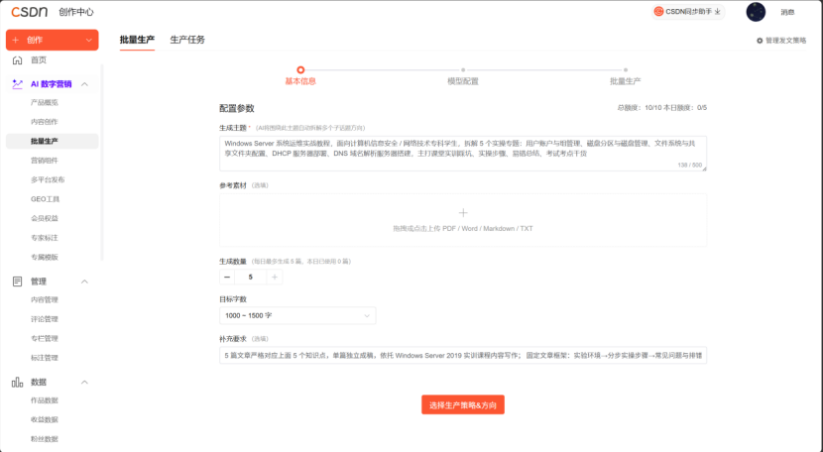Expand the 创作 button dropdown arrow
Screen dimensions: 823x452
[88, 40]
